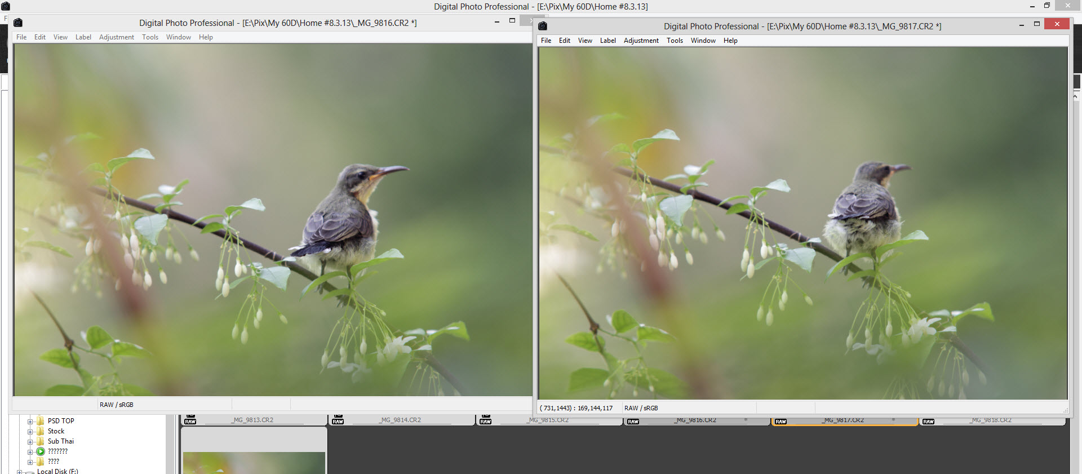
Task: Click RAW badge on _MG_9814.CR2 thumbnail
Action: tap(338, 422)
